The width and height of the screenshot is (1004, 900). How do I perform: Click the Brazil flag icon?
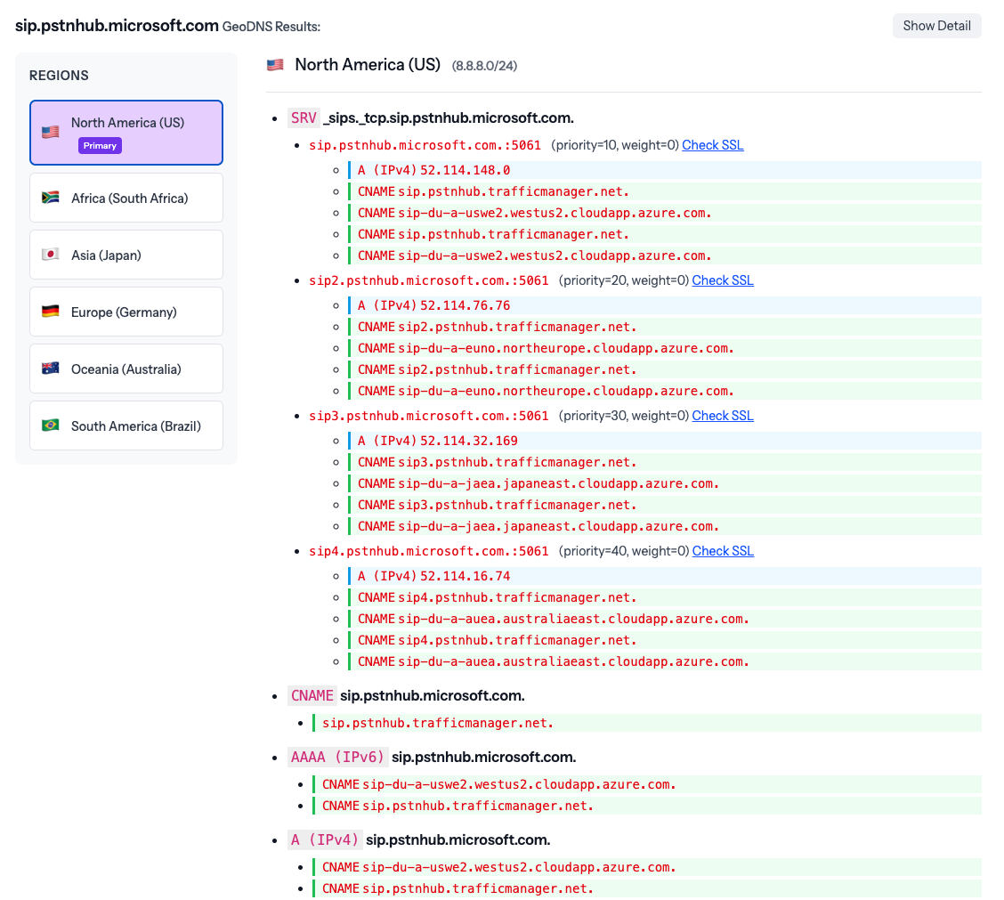coord(51,426)
